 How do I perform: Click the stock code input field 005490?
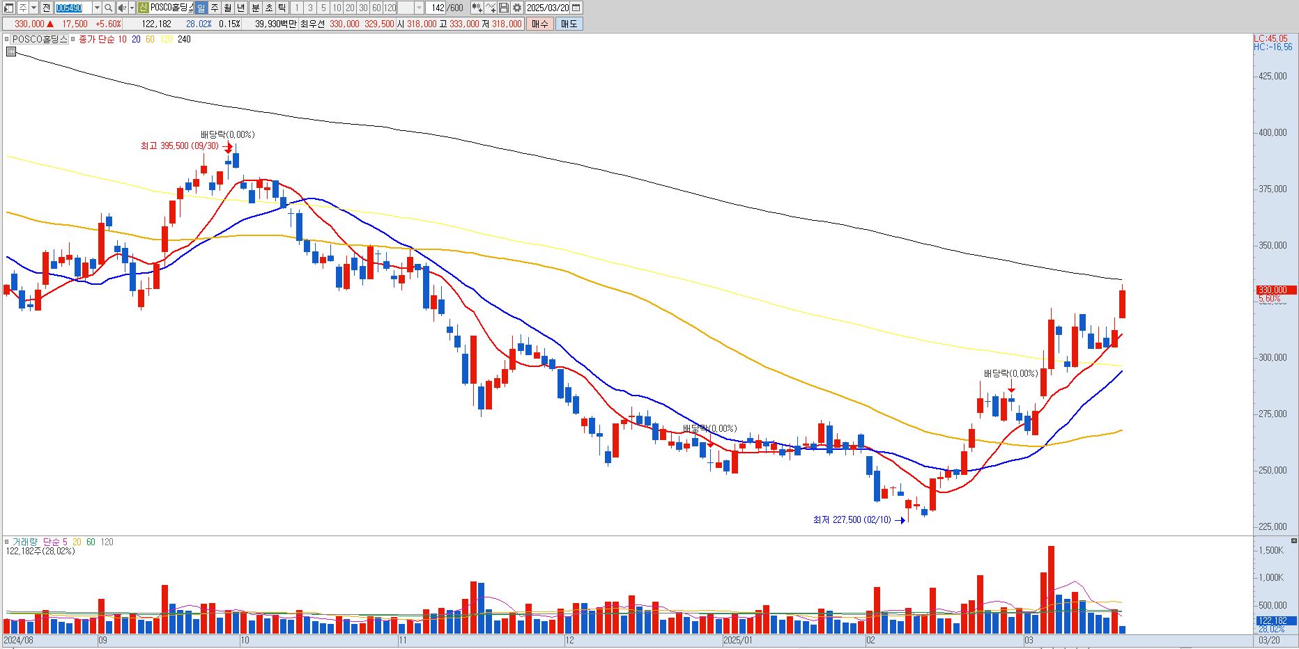tap(72, 8)
